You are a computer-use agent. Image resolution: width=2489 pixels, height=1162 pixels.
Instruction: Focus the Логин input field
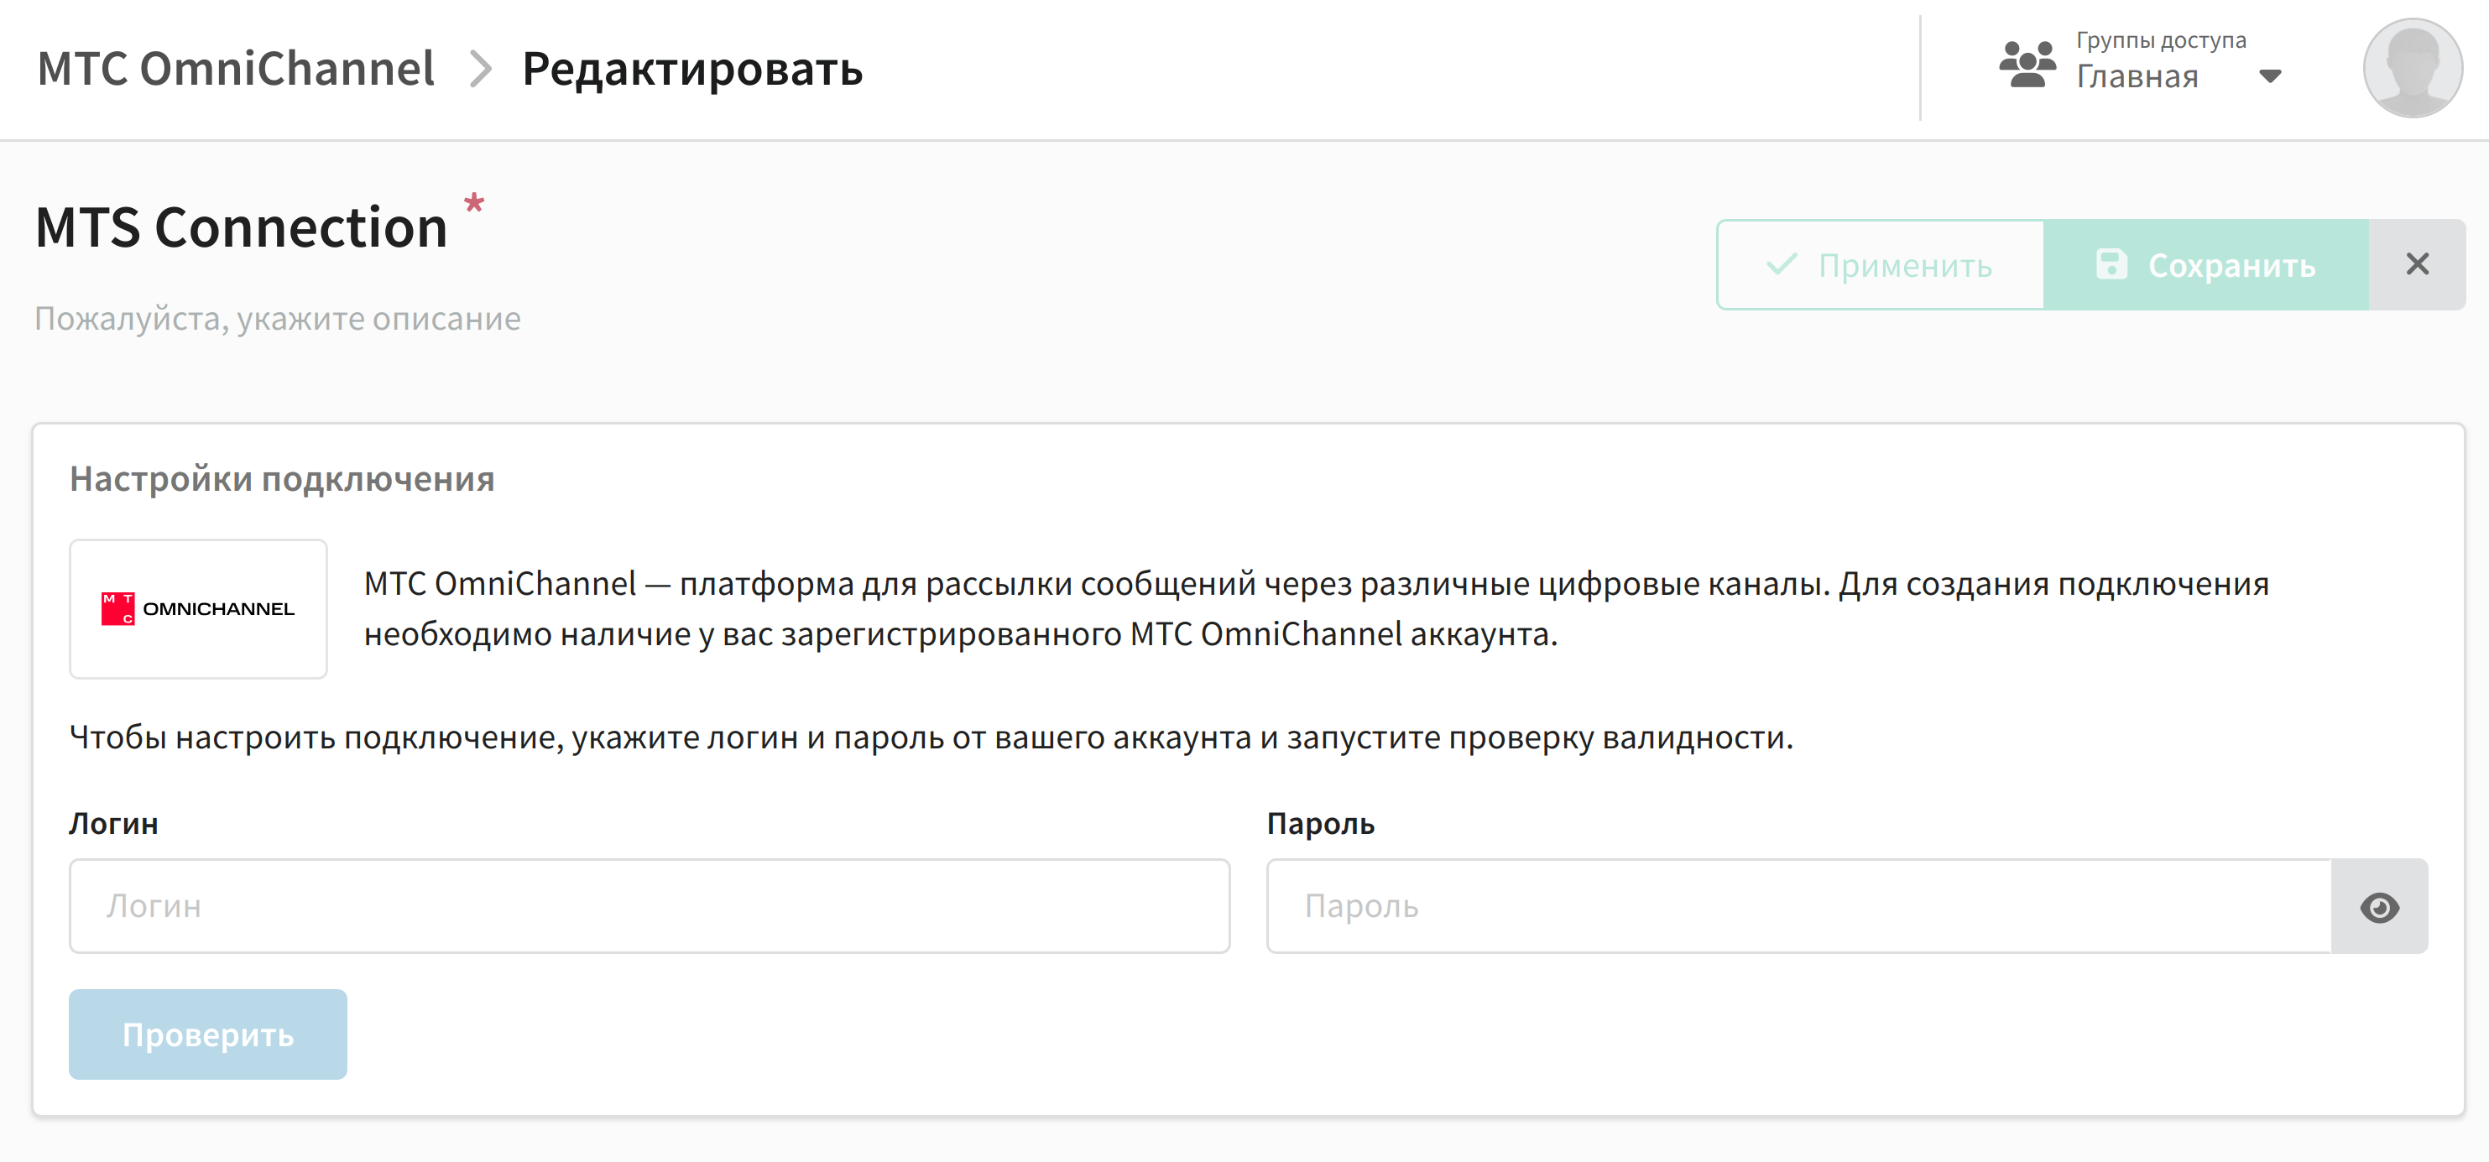pos(650,906)
